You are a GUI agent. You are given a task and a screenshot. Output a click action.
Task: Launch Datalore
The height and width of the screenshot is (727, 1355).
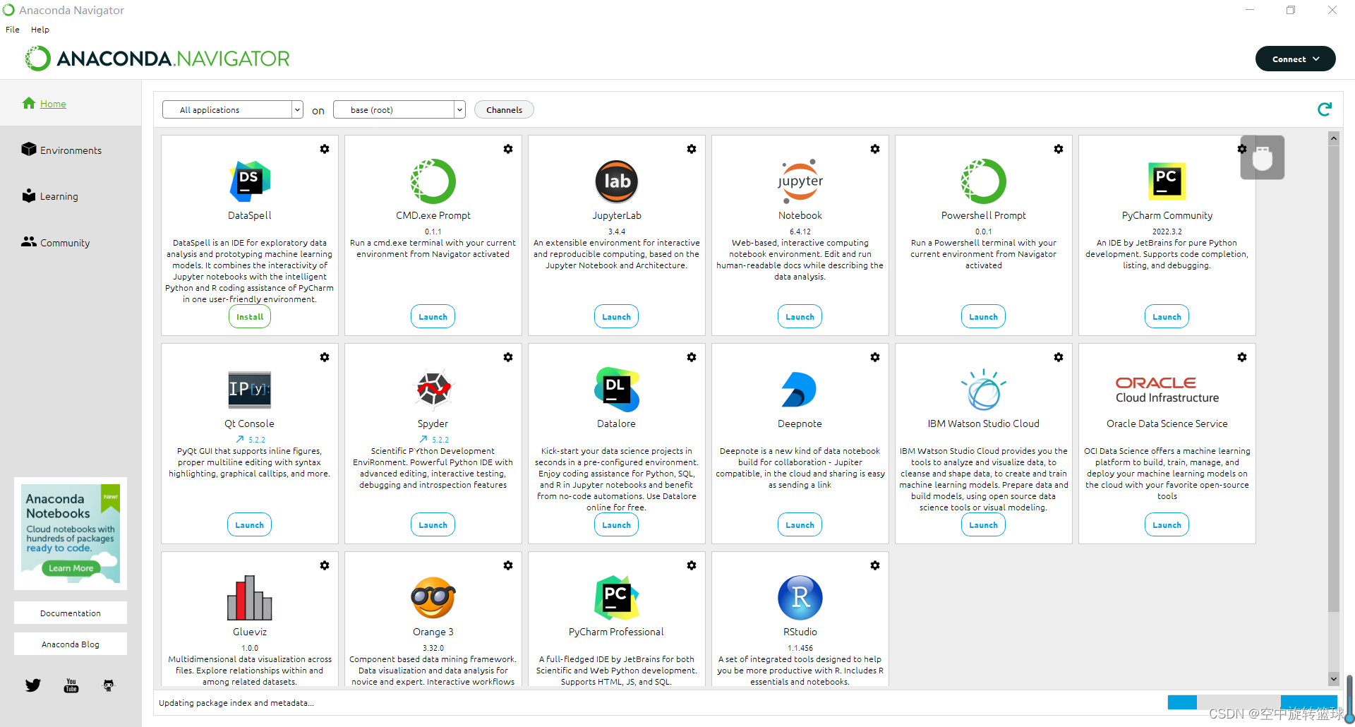pos(617,525)
